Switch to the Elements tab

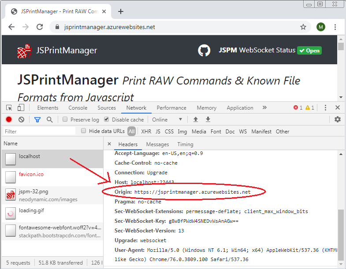[x=48, y=108]
